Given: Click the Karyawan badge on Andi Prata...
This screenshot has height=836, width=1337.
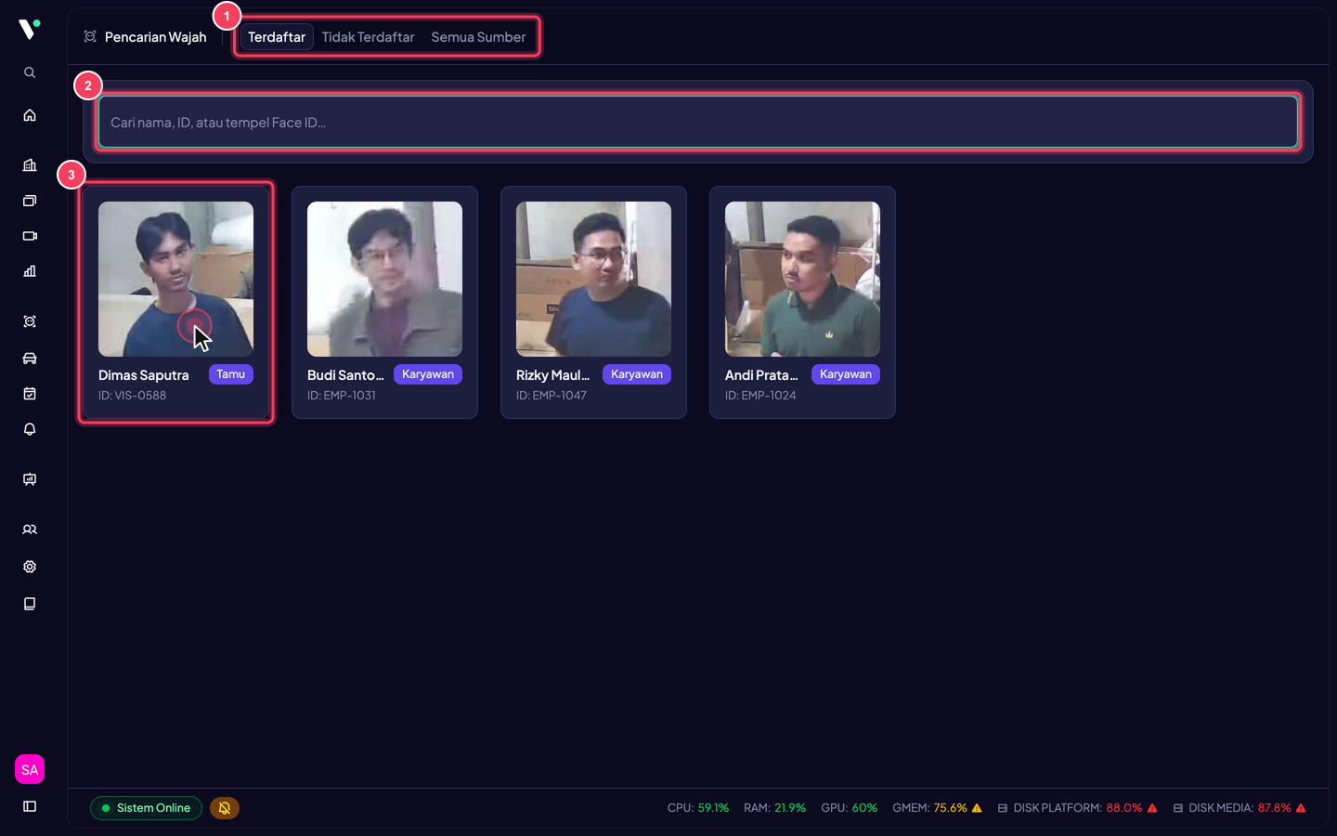Looking at the screenshot, I should coord(846,374).
